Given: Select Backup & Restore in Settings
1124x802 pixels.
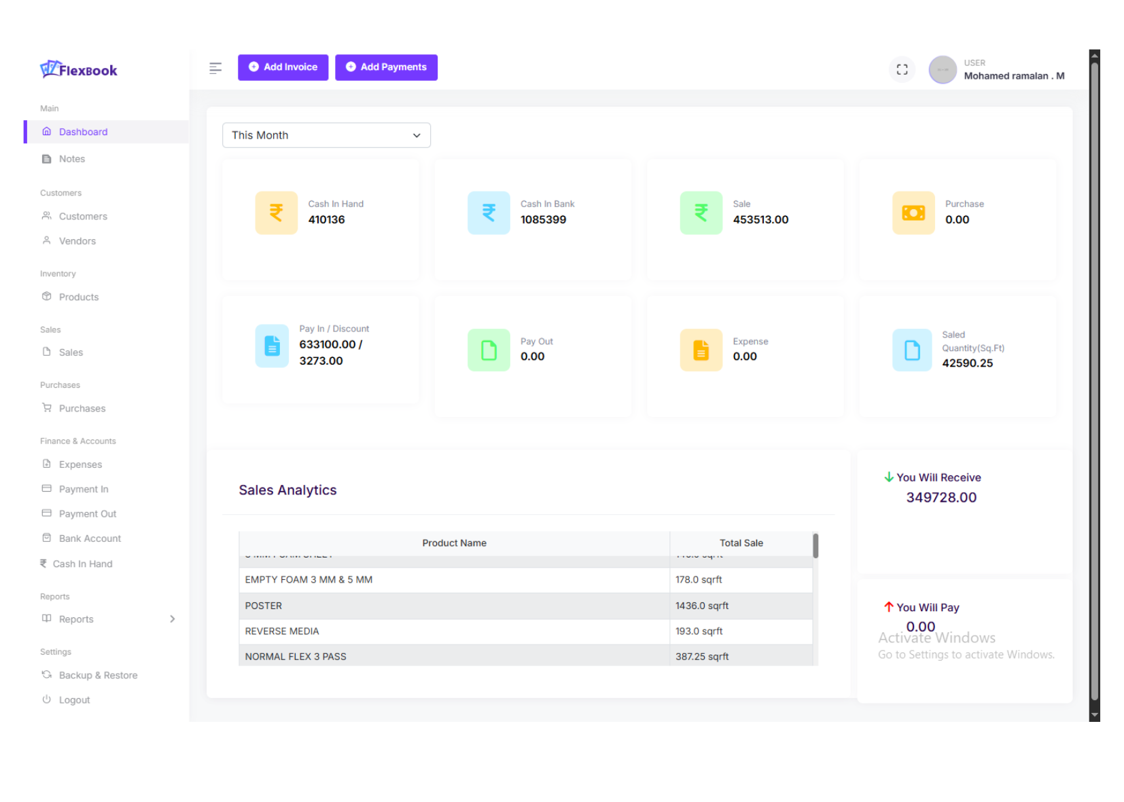Looking at the screenshot, I should 98,675.
